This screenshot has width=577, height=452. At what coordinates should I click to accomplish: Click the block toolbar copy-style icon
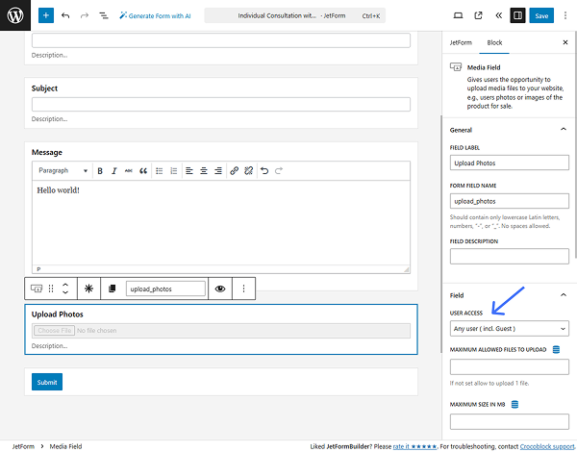click(x=113, y=289)
